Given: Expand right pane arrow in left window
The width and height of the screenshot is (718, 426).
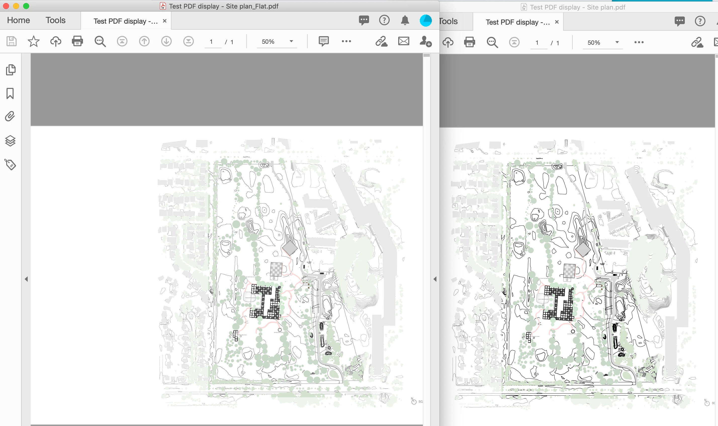Looking at the screenshot, I should pyautogui.click(x=435, y=279).
